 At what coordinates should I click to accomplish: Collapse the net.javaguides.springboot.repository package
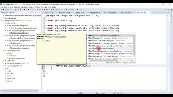[x=6, y=46]
